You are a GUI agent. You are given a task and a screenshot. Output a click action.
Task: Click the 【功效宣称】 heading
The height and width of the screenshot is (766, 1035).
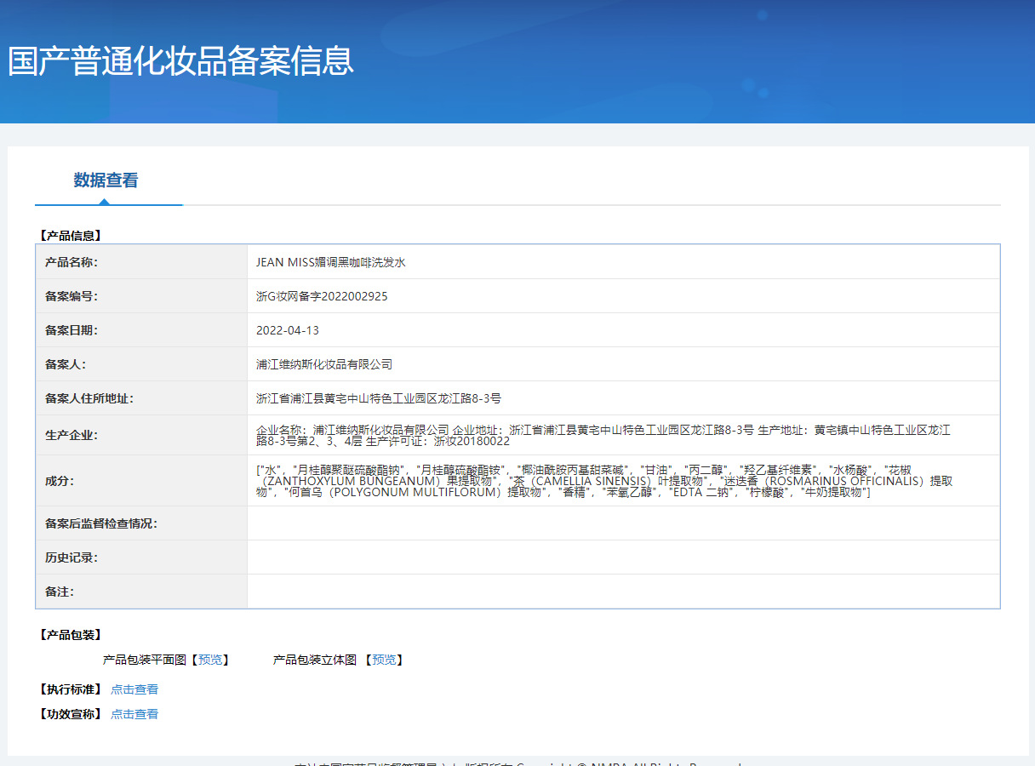click(70, 714)
